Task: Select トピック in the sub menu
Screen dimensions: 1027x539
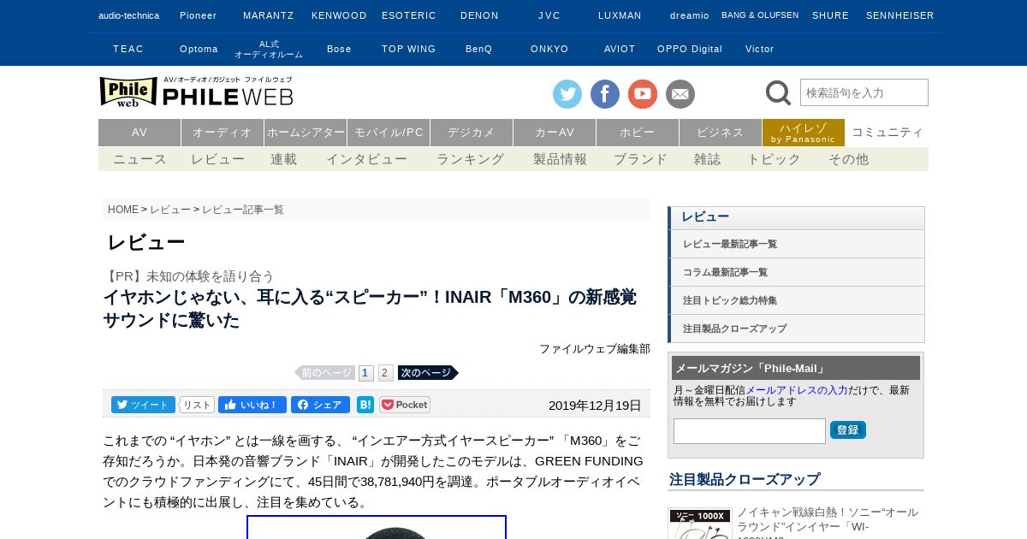Action: tap(775, 159)
